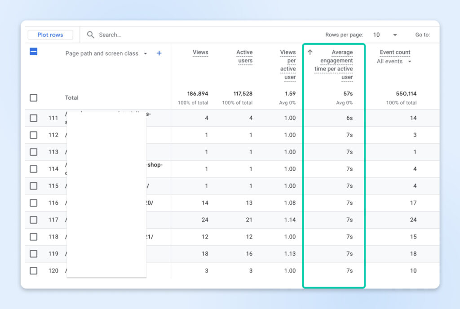The image size is (460, 309).
Task: Click the plus icon to add dimension
Action: (159, 53)
